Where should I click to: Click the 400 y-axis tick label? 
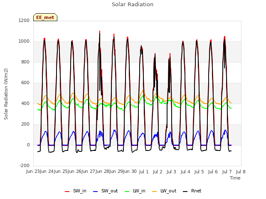tap(25, 103)
